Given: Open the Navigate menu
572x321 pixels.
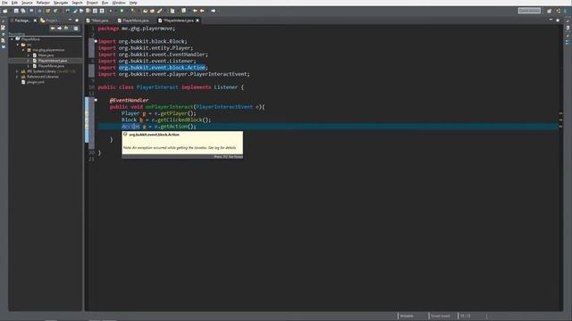Looking at the screenshot, I should 61,3.
